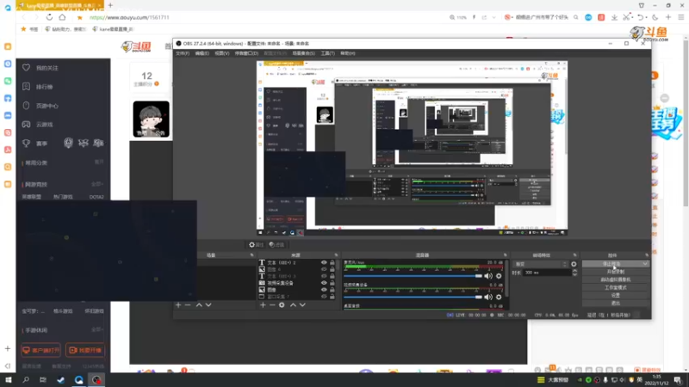
Task: Move selected source down in Sources dock
Action: point(302,305)
